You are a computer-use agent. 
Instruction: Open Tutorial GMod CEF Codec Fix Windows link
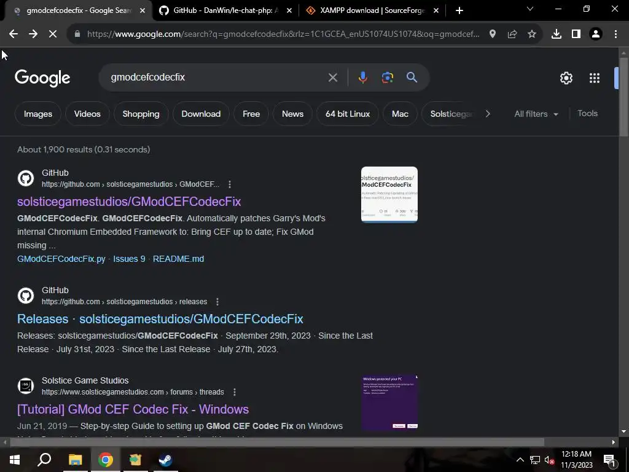pyautogui.click(x=133, y=409)
